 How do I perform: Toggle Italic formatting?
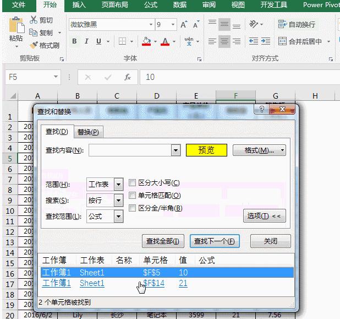point(86,41)
